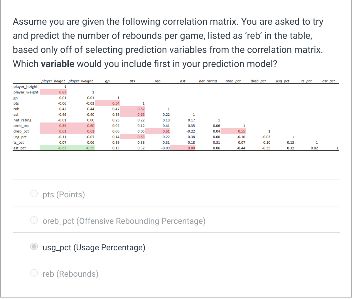The image size is (354, 299).
Task: Click the red-highlighted 0.83 correlation cell
Action: pyautogui.click(x=62, y=92)
